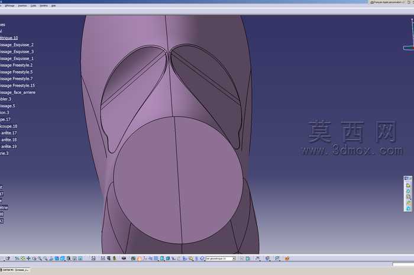Click the orange material icon beside spiral
Image resolution: width=414 pixels, height=275 pixels.
point(139,258)
